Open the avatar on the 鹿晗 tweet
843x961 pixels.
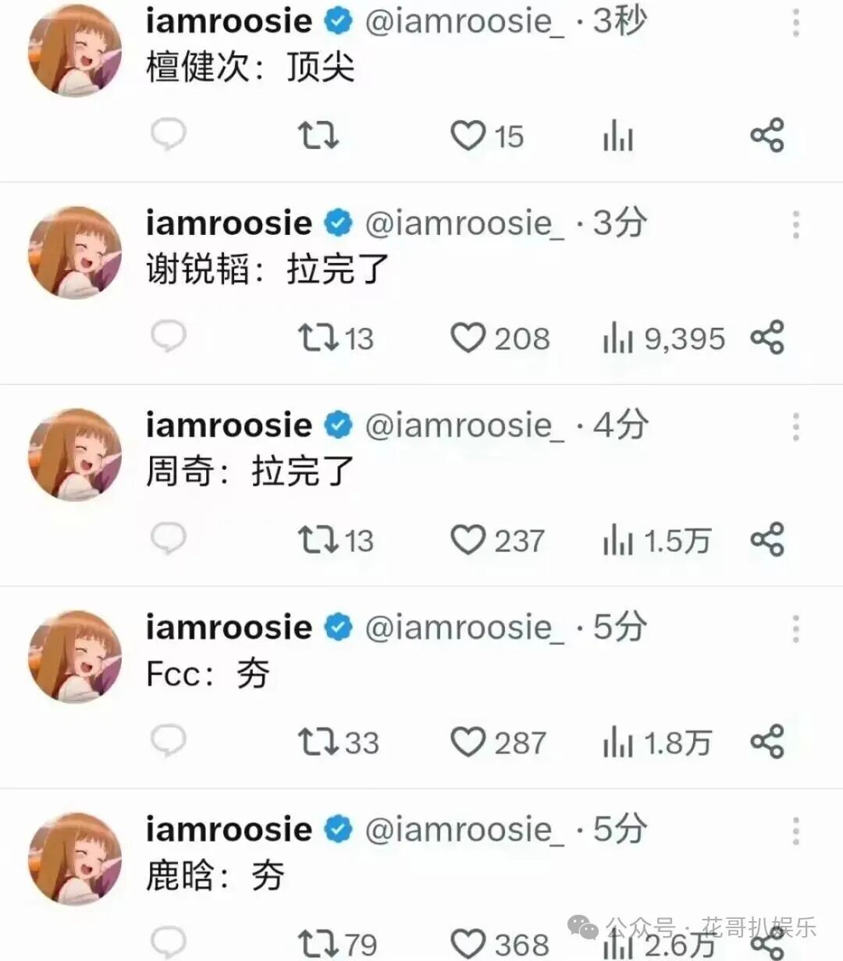click(x=75, y=859)
